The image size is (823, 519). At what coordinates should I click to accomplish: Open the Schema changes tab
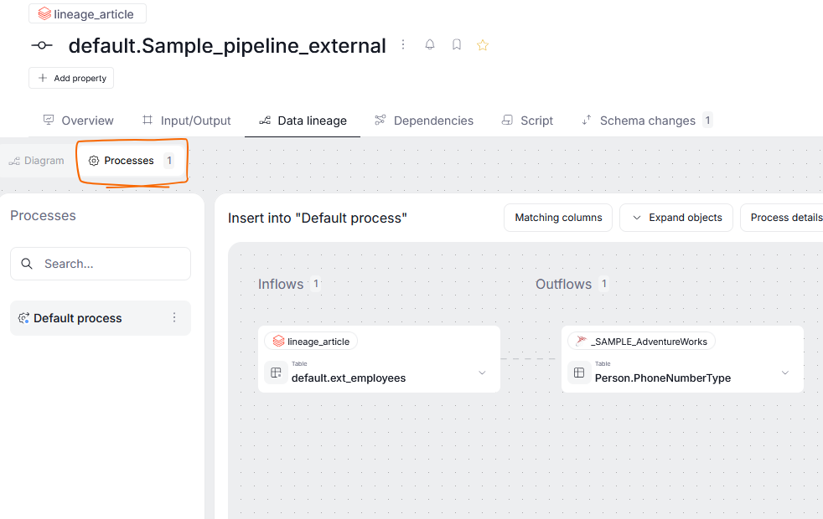tap(647, 121)
